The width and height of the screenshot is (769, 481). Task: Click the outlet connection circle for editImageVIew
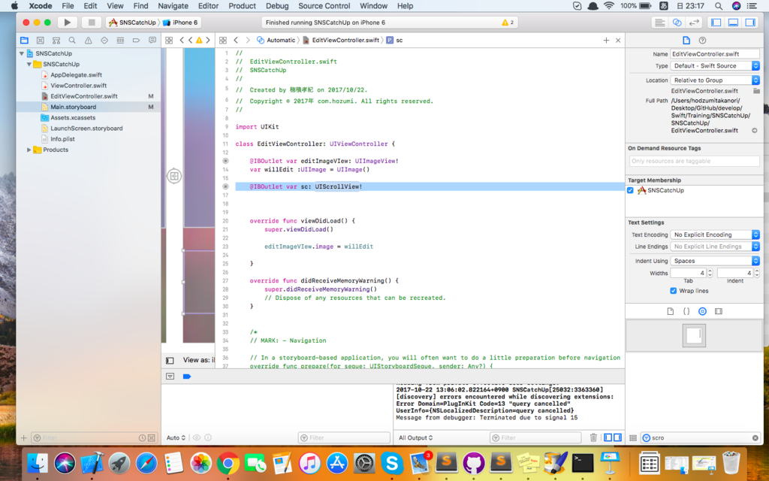(225, 161)
